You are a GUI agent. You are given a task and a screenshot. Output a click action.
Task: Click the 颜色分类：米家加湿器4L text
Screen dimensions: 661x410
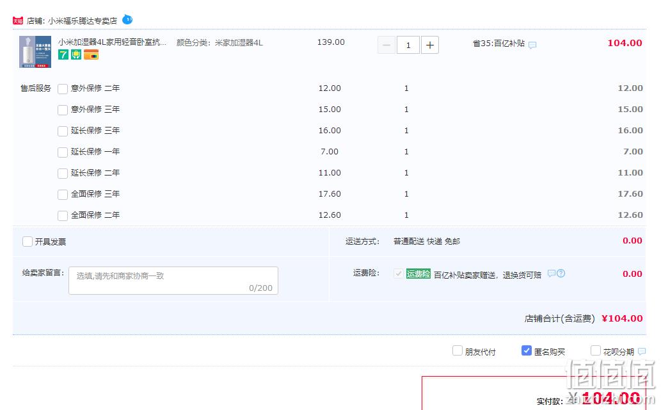pyautogui.click(x=219, y=43)
